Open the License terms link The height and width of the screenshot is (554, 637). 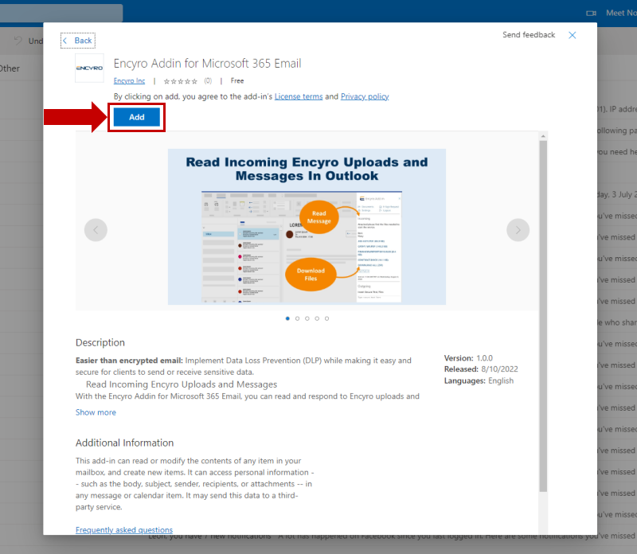pyautogui.click(x=299, y=96)
